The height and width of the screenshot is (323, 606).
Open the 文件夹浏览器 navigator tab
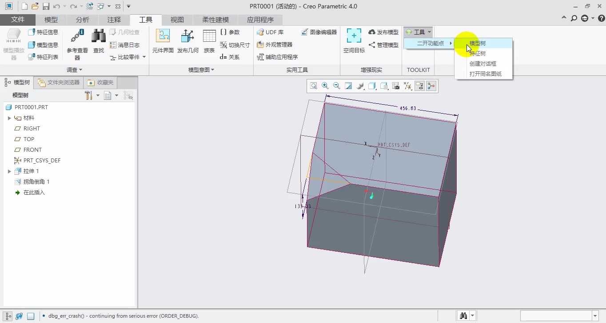59,83
